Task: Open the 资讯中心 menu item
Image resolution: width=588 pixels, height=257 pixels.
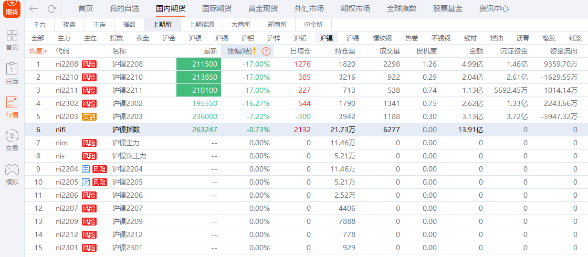Action: coord(493,8)
